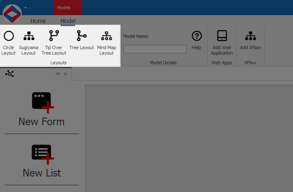The height and width of the screenshot is (192, 293).
Task: Click the XFlow group label
Action: [251, 63]
